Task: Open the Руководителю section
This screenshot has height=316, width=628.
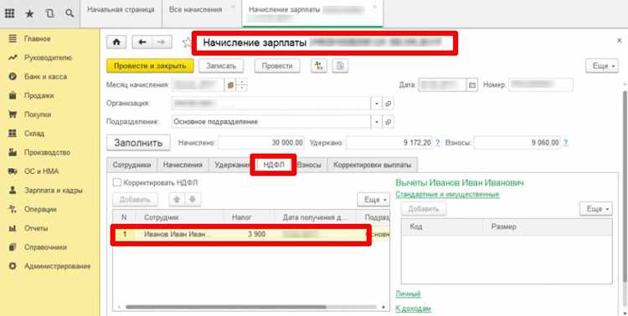Action: click(x=48, y=58)
